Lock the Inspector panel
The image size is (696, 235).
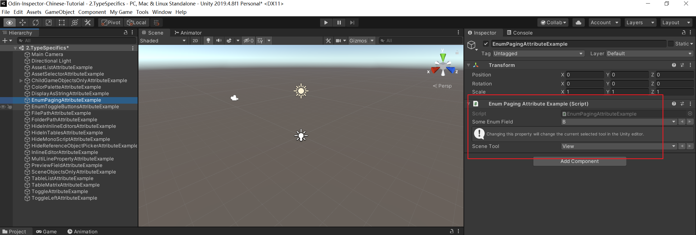683,32
